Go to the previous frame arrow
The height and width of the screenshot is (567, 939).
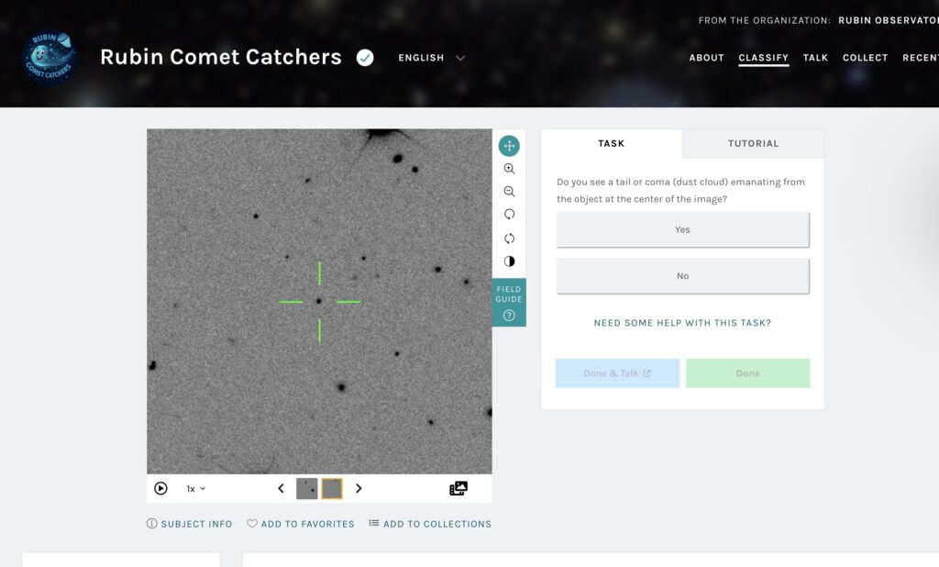[281, 488]
